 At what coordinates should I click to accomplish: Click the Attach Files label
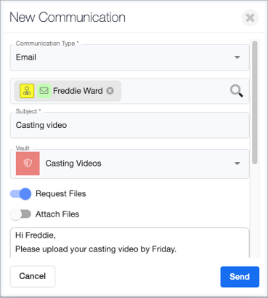tap(57, 214)
